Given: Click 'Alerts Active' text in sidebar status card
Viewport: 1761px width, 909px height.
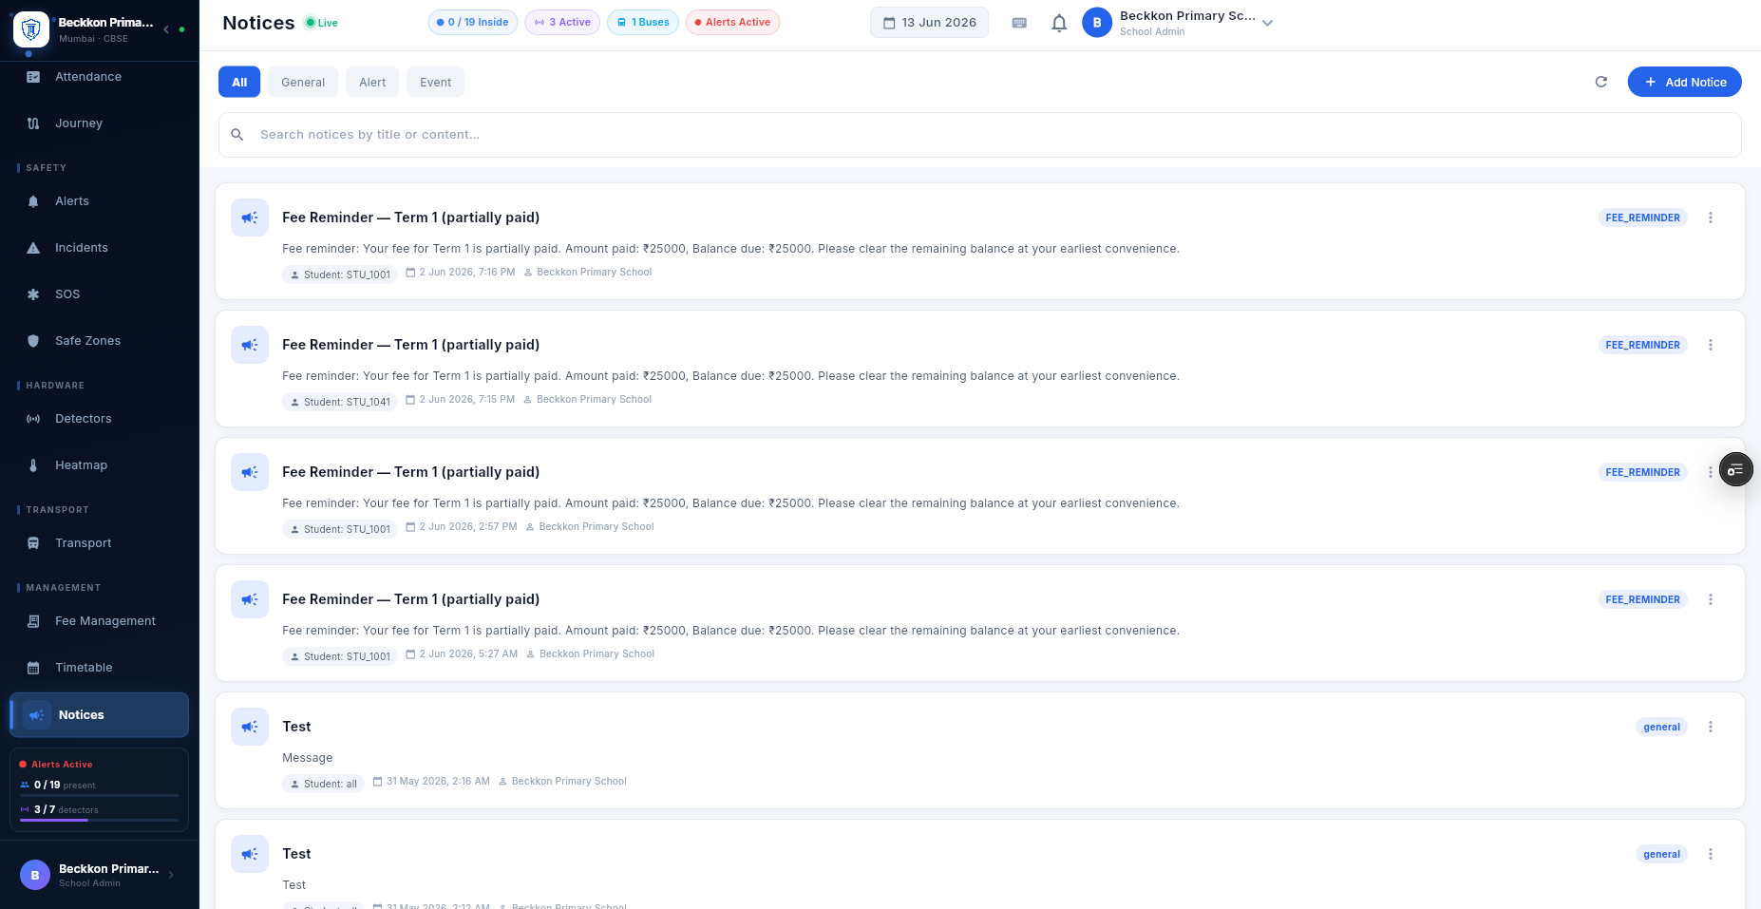Looking at the screenshot, I should pyautogui.click(x=62, y=765).
